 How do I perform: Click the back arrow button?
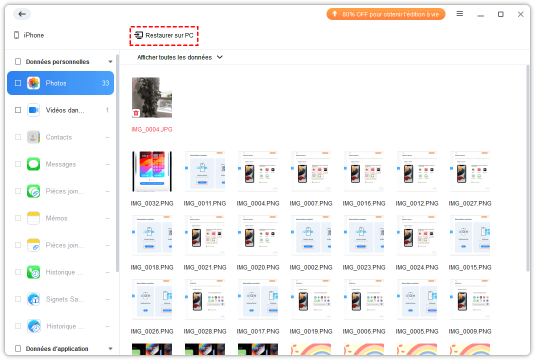[x=21, y=14]
